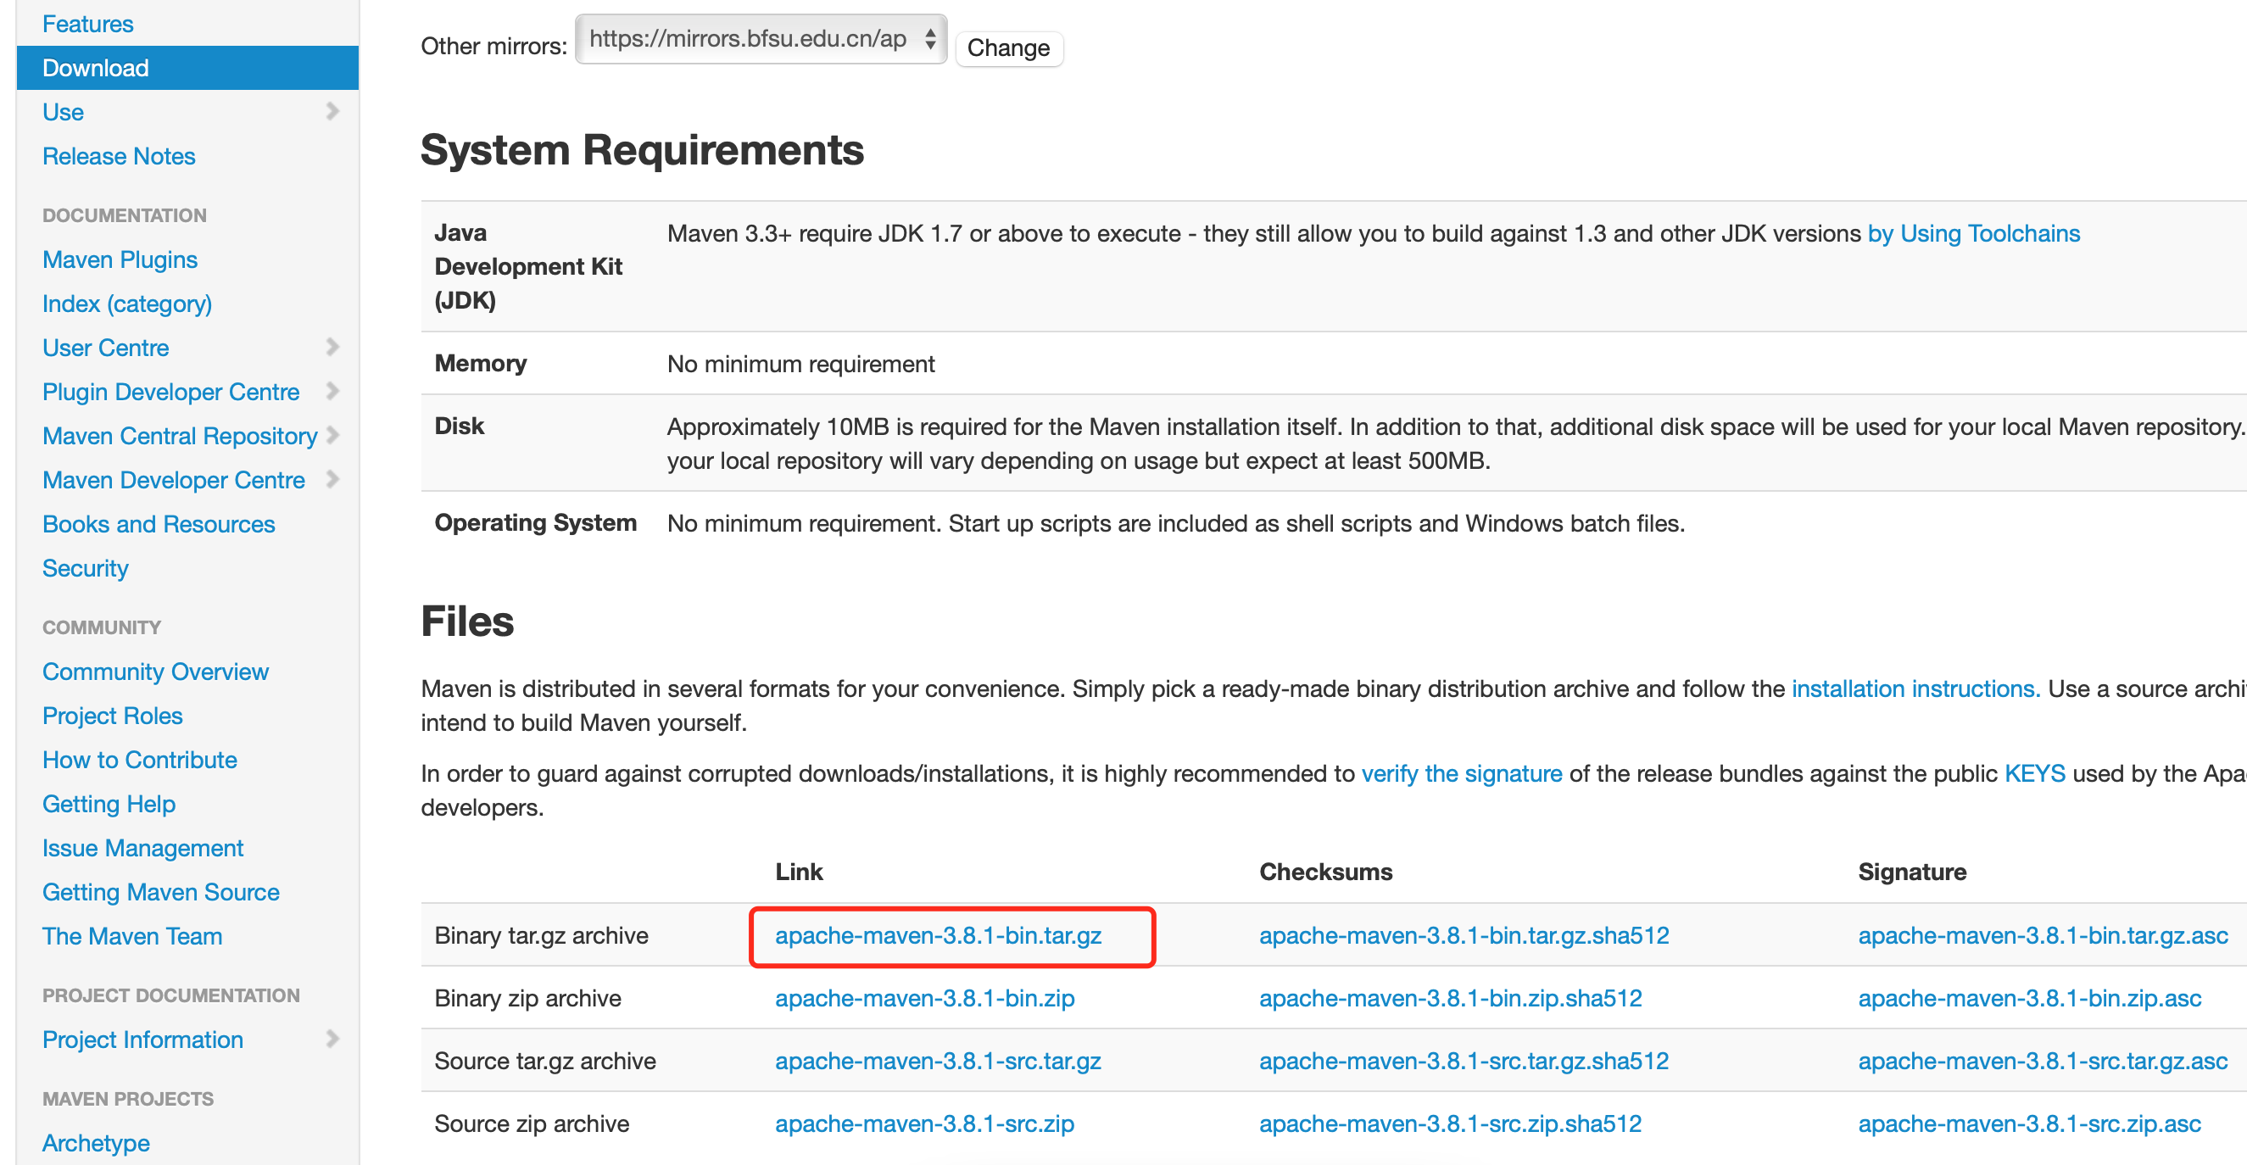Open apache-maven-3.8.1-src.tar.gz.asc signature

point(2043,1062)
